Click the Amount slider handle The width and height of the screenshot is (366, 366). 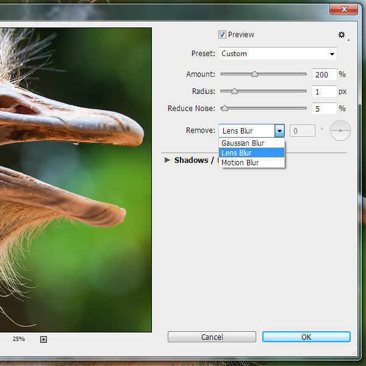(x=254, y=74)
